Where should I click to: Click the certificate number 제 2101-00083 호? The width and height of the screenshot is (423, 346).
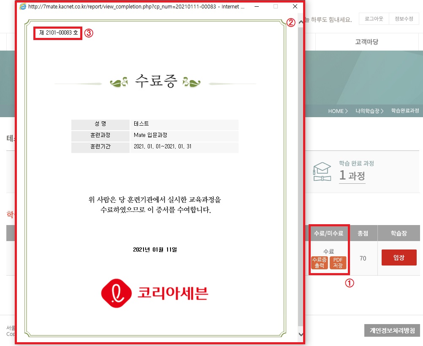point(59,32)
